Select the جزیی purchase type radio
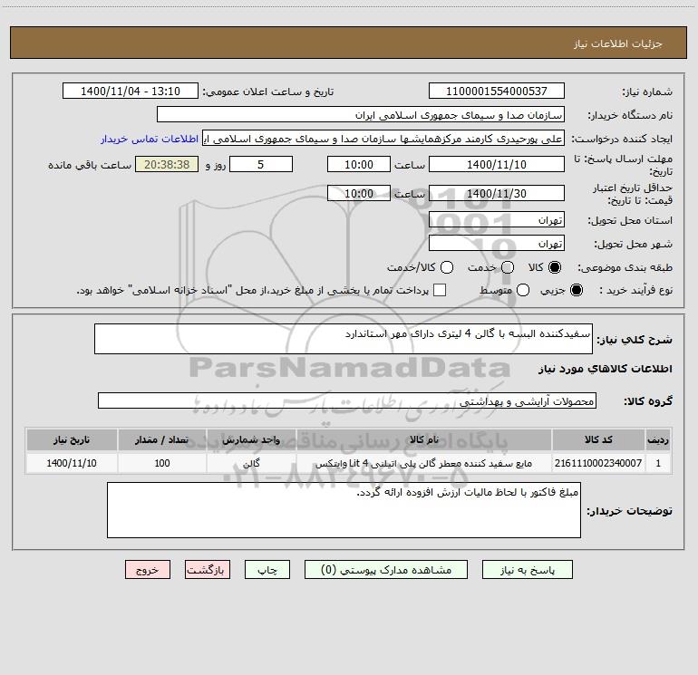This screenshot has width=698, height=675. [576, 290]
